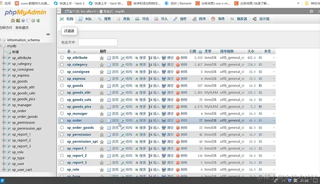
Task: Open the 导出 (Export) tab
Action: click(142, 19)
